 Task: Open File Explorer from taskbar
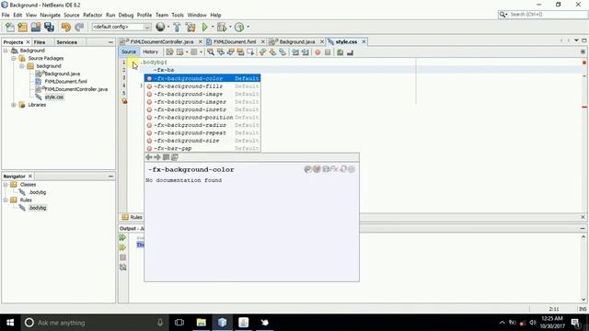[x=201, y=323]
